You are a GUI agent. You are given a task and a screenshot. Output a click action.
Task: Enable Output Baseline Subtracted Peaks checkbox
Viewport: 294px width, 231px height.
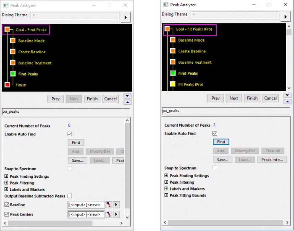70,196
